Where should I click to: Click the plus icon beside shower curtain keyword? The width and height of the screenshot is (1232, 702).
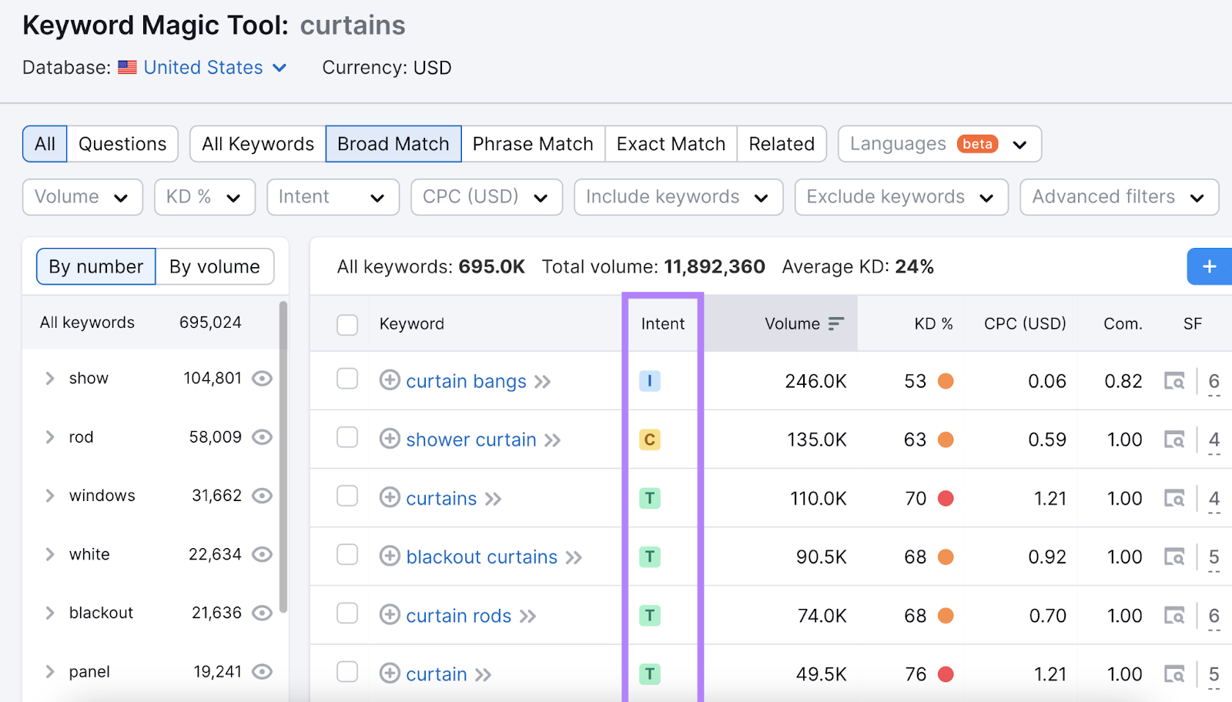390,440
